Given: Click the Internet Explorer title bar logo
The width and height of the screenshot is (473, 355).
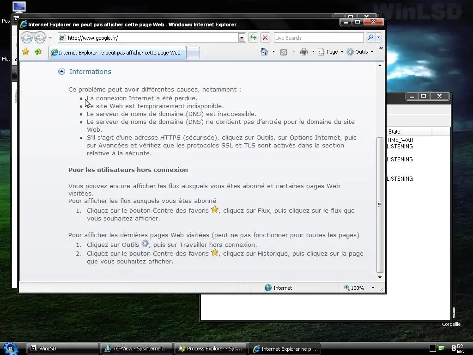Looking at the screenshot, I should tap(24, 24).
